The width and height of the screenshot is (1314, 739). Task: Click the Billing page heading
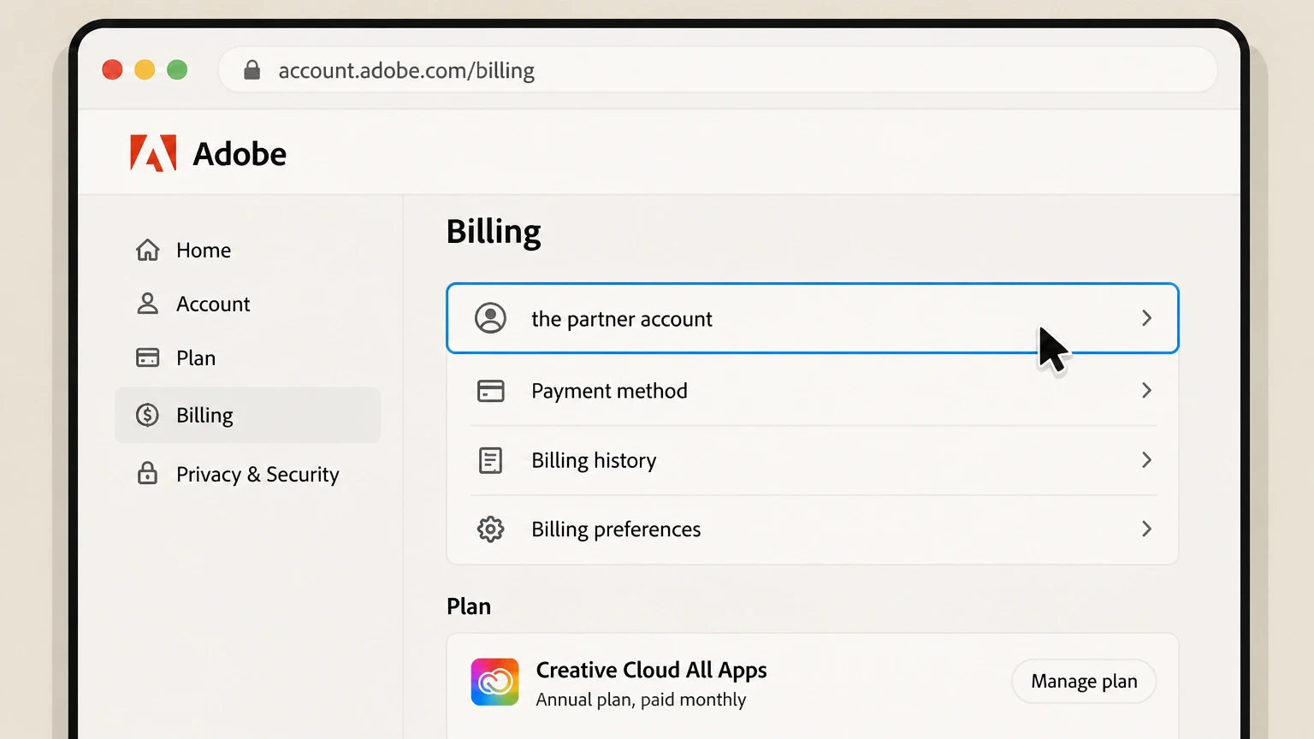(494, 232)
